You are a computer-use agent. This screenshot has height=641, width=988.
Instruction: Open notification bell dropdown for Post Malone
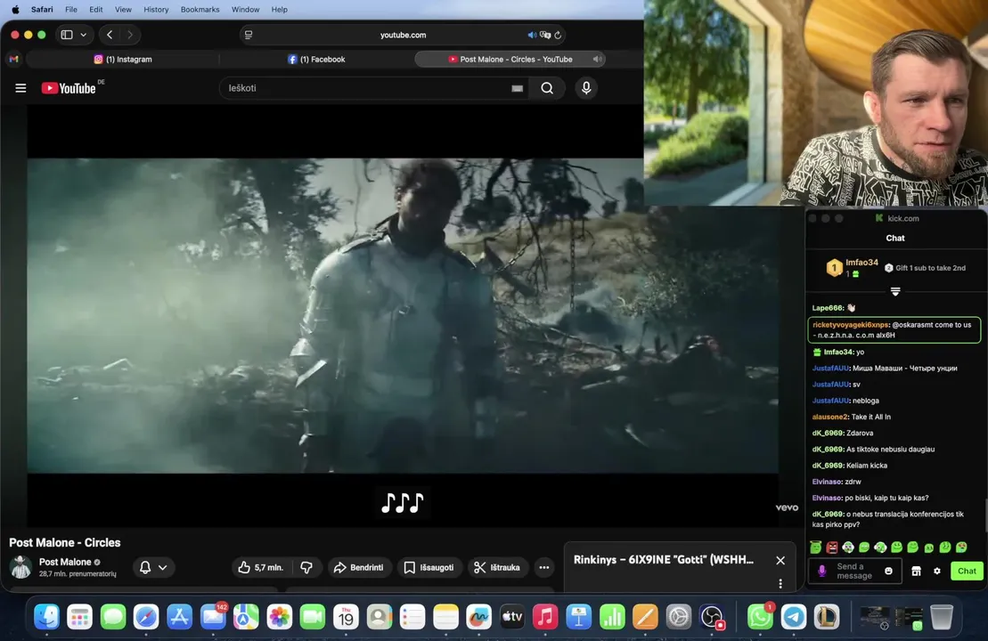pyautogui.click(x=152, y=567)
